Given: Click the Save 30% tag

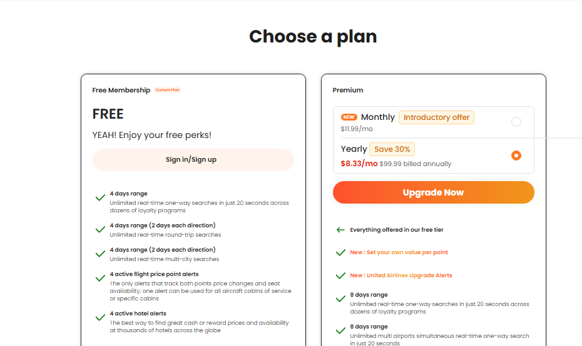Looking at the screenshot, I should pos(392,149).
